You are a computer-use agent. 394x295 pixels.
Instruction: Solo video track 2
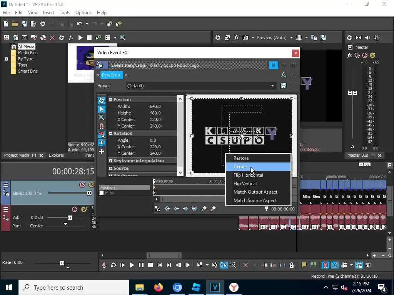[x=91, y=185]
